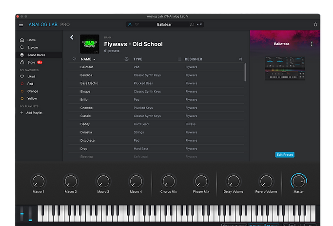Select the Bass Electro preset
The width and height of the screenshot is (333, 226).
(156, 83)
